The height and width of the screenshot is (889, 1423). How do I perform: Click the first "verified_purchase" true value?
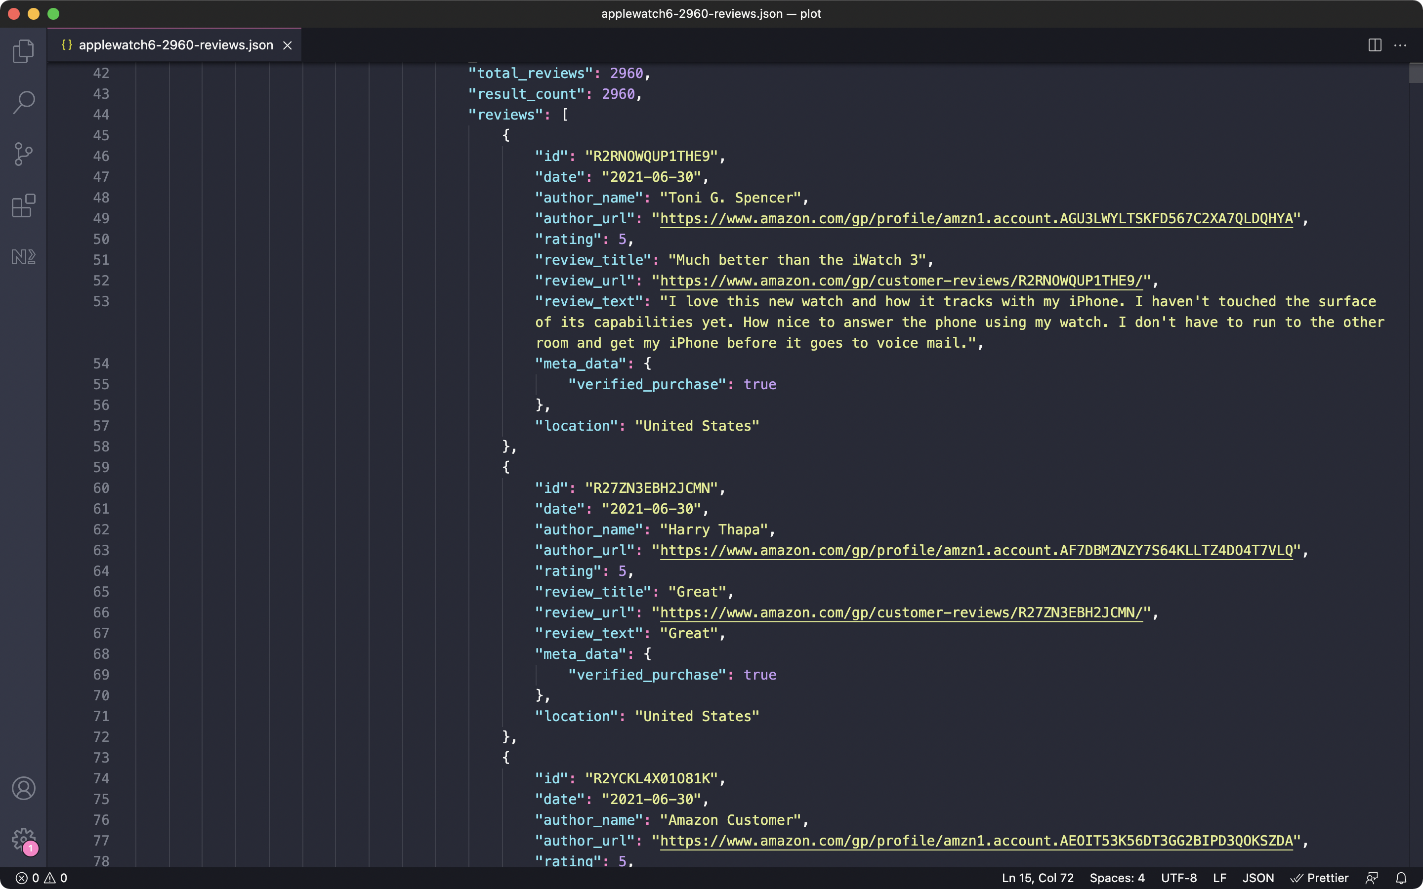click(x=760, y=385)
